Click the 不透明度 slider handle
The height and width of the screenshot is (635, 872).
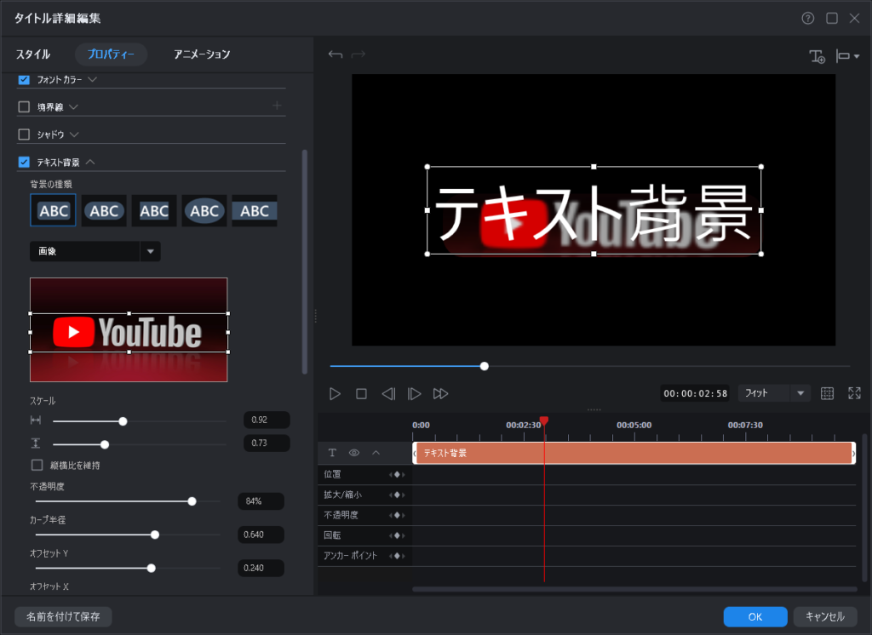tap(192, 501)
